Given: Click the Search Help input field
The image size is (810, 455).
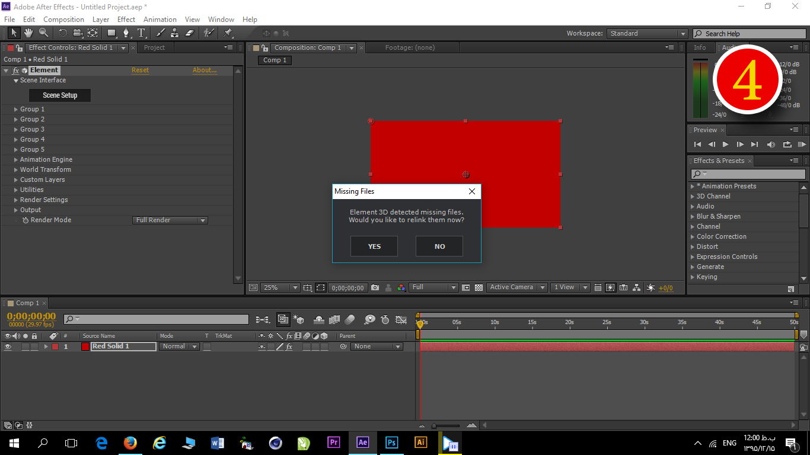Looking at the screenshot, I should 750,34.
